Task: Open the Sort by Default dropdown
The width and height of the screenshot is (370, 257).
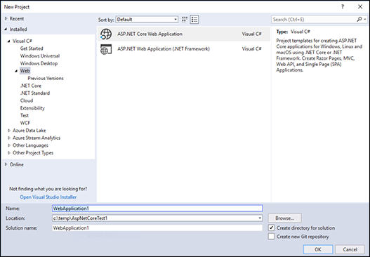Action: pos(147,20)
